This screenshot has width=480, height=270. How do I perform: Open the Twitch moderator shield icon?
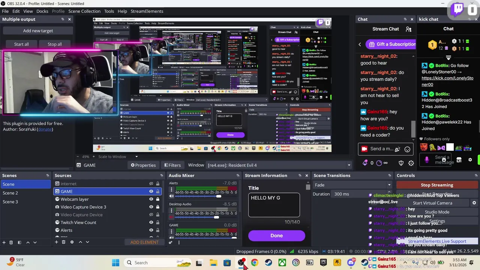(x=401, y=163)
